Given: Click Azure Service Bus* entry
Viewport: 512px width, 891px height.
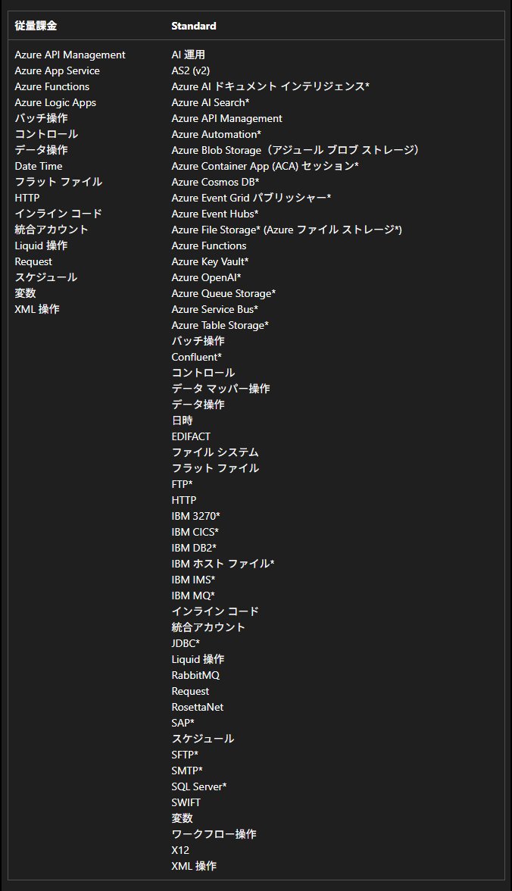Looking at the screenshot, I should point(214,309).
